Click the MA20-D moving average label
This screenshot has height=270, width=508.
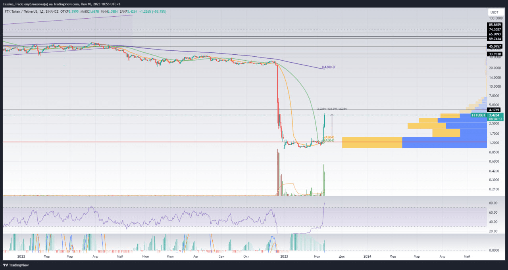(329, 137)
